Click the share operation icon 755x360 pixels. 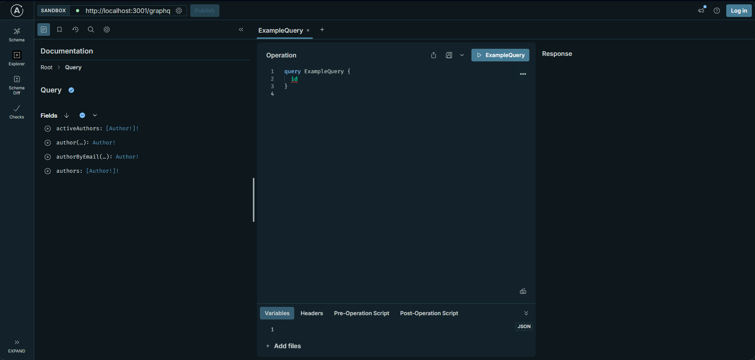433,55
